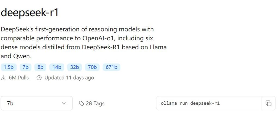Viewport: 279px width, 115px height.
Task: Click the OpenAI-o1 mention in description
Action: pos(100,38)
